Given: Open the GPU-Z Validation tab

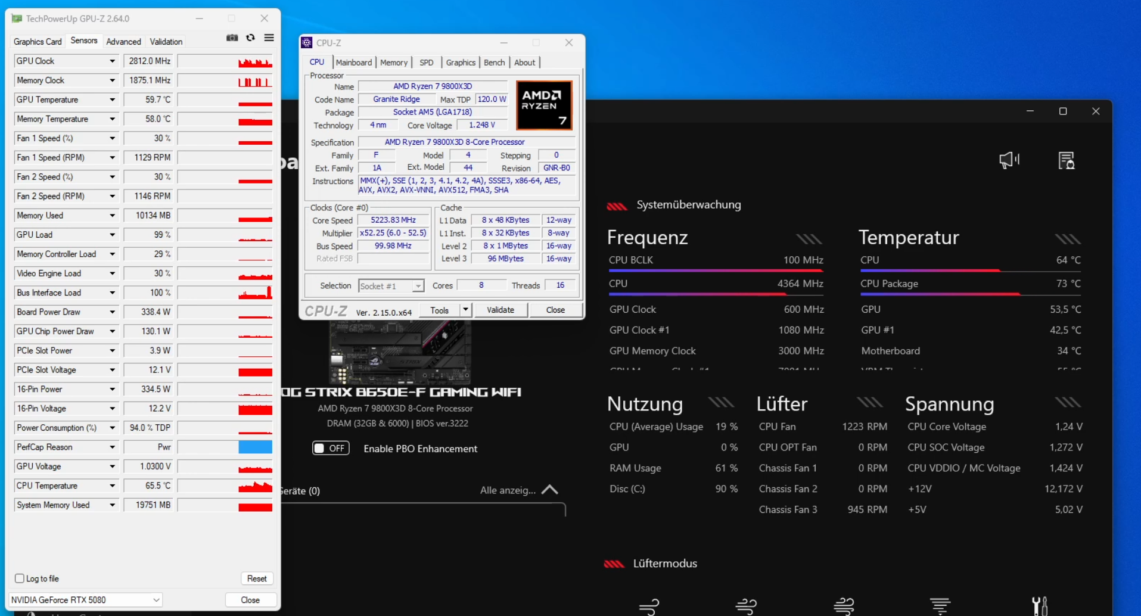Looking at the screenshot, I should 166,42.
